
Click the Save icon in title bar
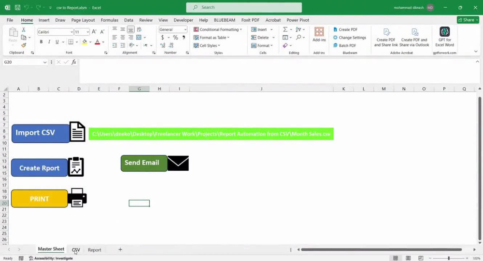tap(17, 7)
